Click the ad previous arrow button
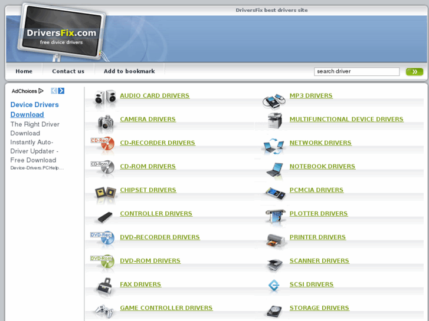429x321 pixels. [x=54, y=91]
